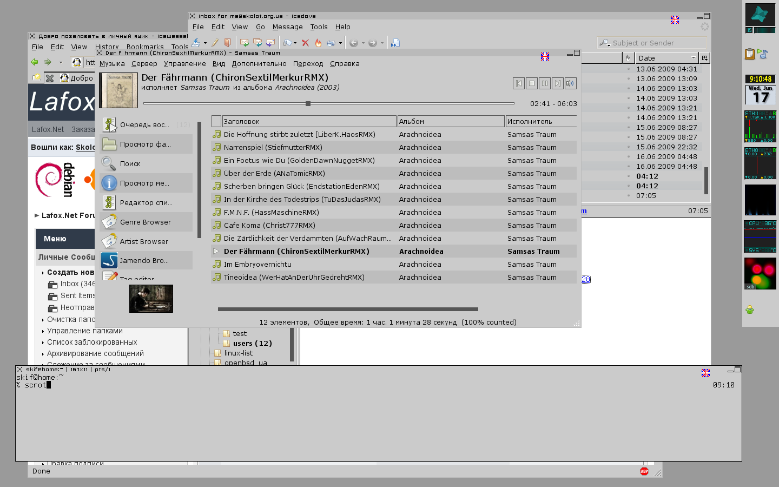Viewport: 779px width, 487px height.
Task: Close the Iceweasel tab with X icon
Action: pos(50,78)
